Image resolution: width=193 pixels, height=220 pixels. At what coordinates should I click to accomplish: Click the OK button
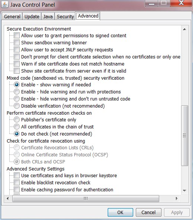point(120,212)
